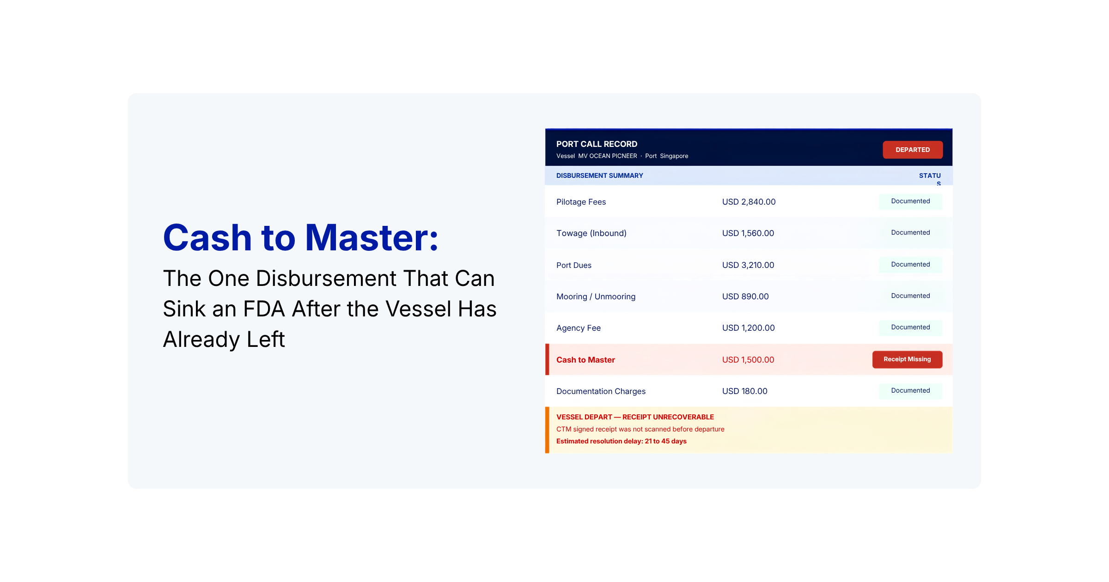
Task: Select the Cash to Master row label
Action: 585,360
